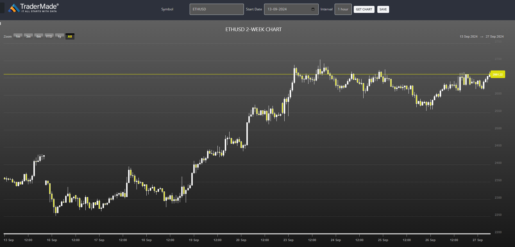Select the YTD zoom option
Viewport: 515px width, 247px height.
pyautogui.click(x=49, y=36)
